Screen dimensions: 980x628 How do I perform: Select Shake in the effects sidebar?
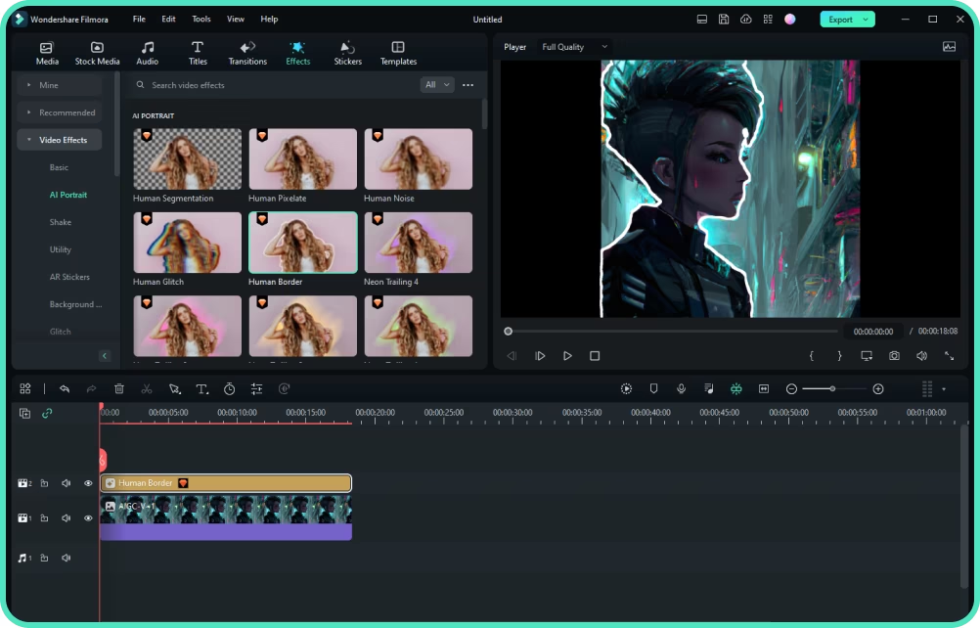61,222
